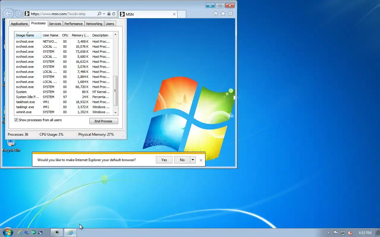The height and width of the screenshot is (237, 380).
Task: Click process list scrollbar up arrow
Action: (115, 35)
